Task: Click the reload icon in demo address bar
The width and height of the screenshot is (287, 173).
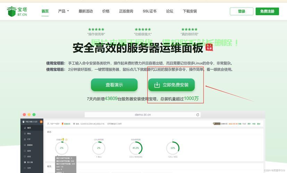Action: tap(198, 115)
